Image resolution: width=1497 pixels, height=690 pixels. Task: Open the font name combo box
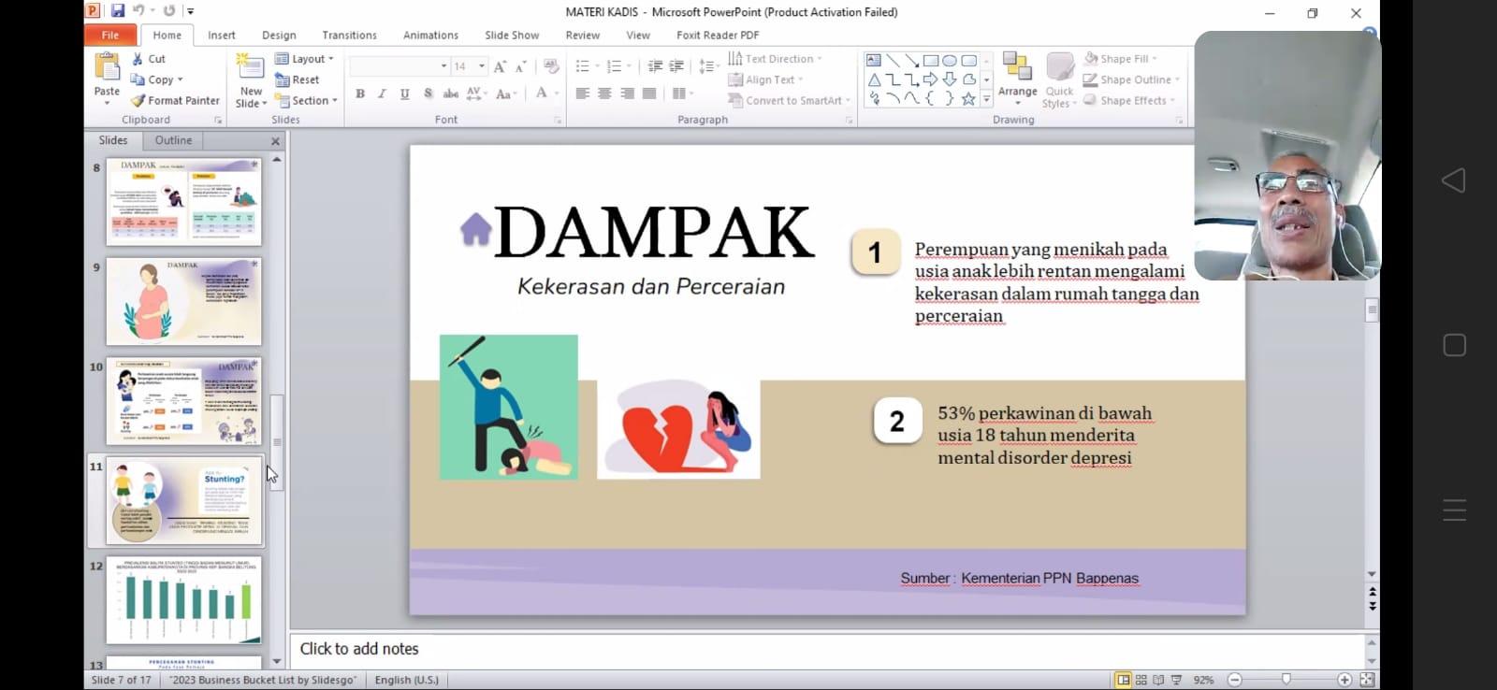[x=400, y=66]
